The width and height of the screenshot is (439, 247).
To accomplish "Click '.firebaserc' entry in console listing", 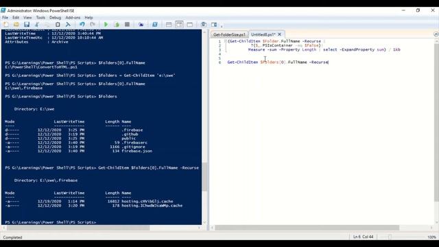I will pos(134,143).
